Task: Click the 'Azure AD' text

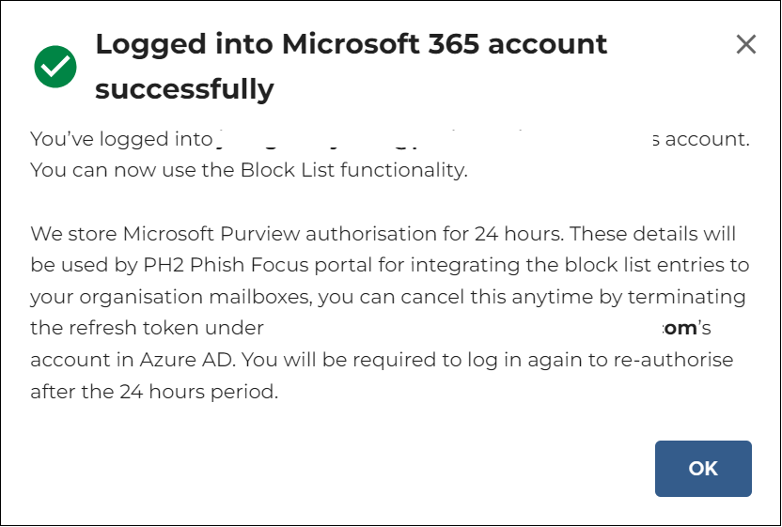Action: coord(186,360)
